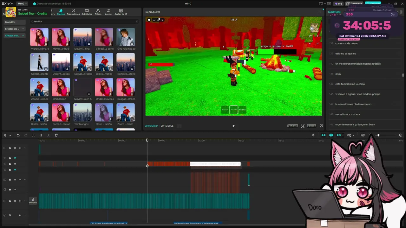Download the 'Movim...o RGB' effect
Viewport: 406px width, 228px height.
[x=67, y=44]
